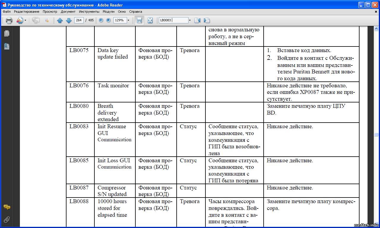Expand the 129% zoom level dropdown
The height and width of the screenshot is (228, 380).
128,20
